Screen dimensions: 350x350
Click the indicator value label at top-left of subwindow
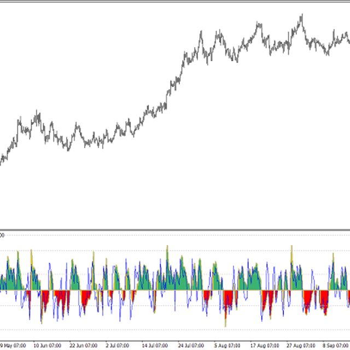point(2,235)
